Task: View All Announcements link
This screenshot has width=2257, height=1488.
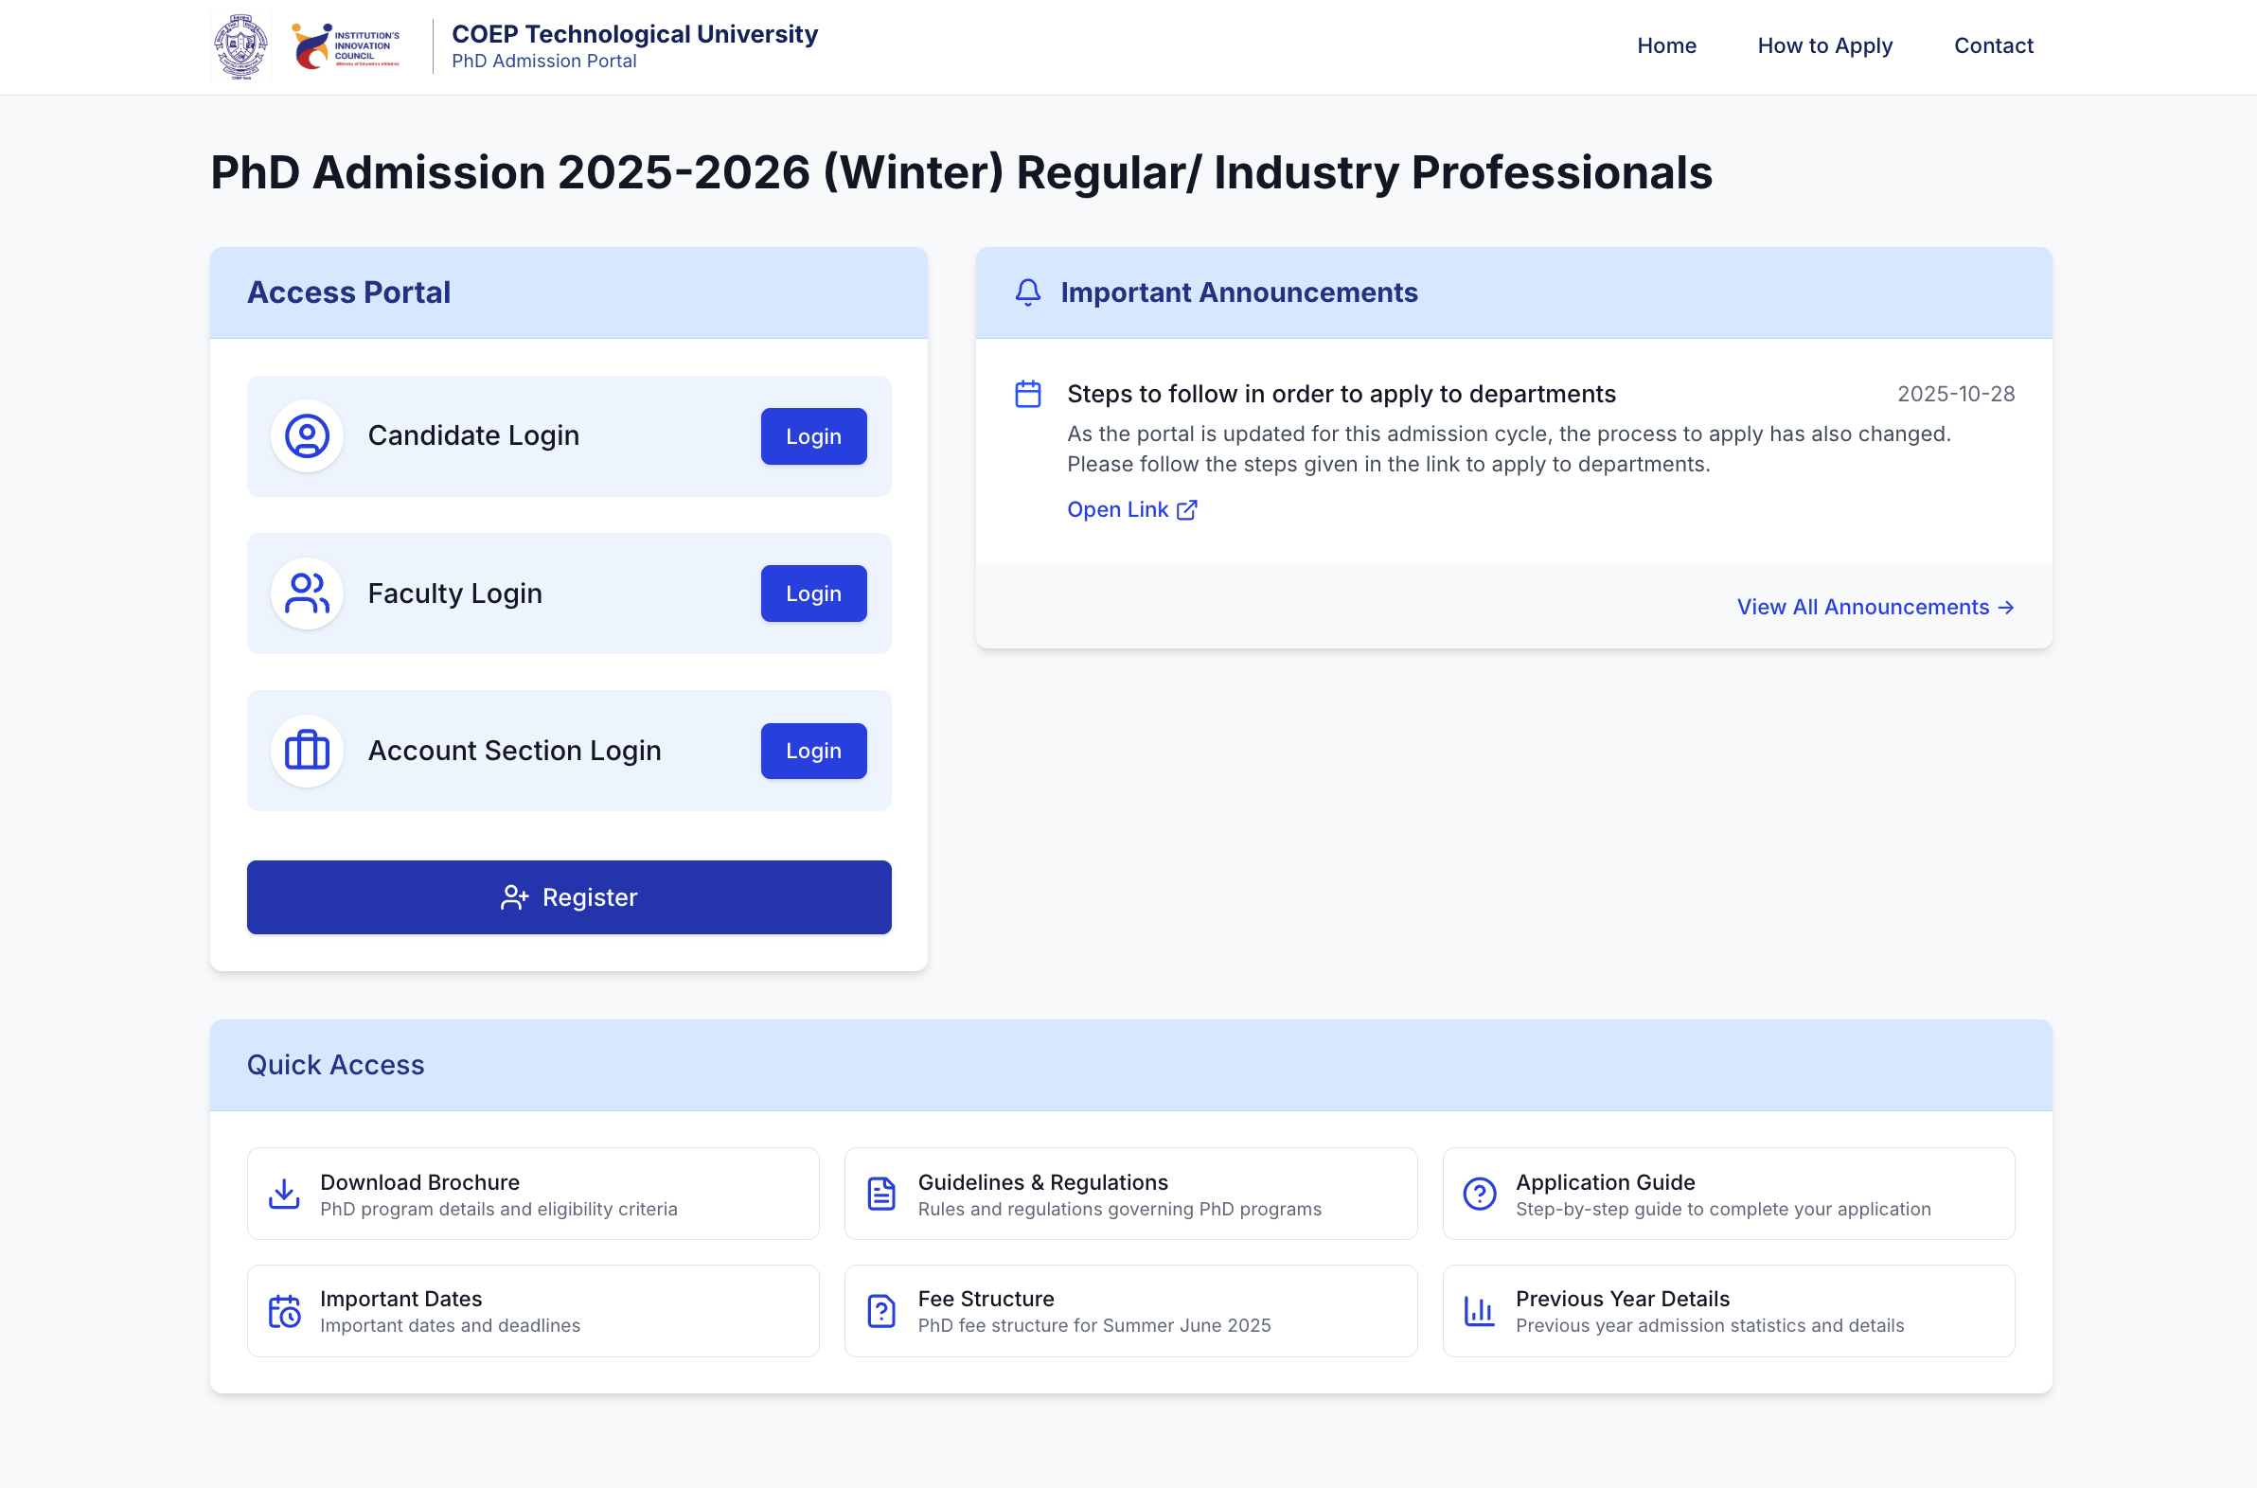Action: 1875,607
